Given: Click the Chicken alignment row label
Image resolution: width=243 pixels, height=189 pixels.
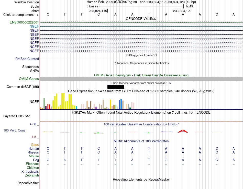Looking at the screenshot, I should 33,168.
